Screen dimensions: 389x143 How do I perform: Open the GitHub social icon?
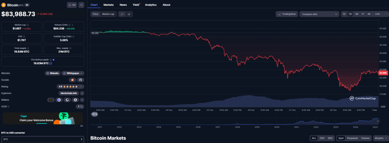[81, 80]
